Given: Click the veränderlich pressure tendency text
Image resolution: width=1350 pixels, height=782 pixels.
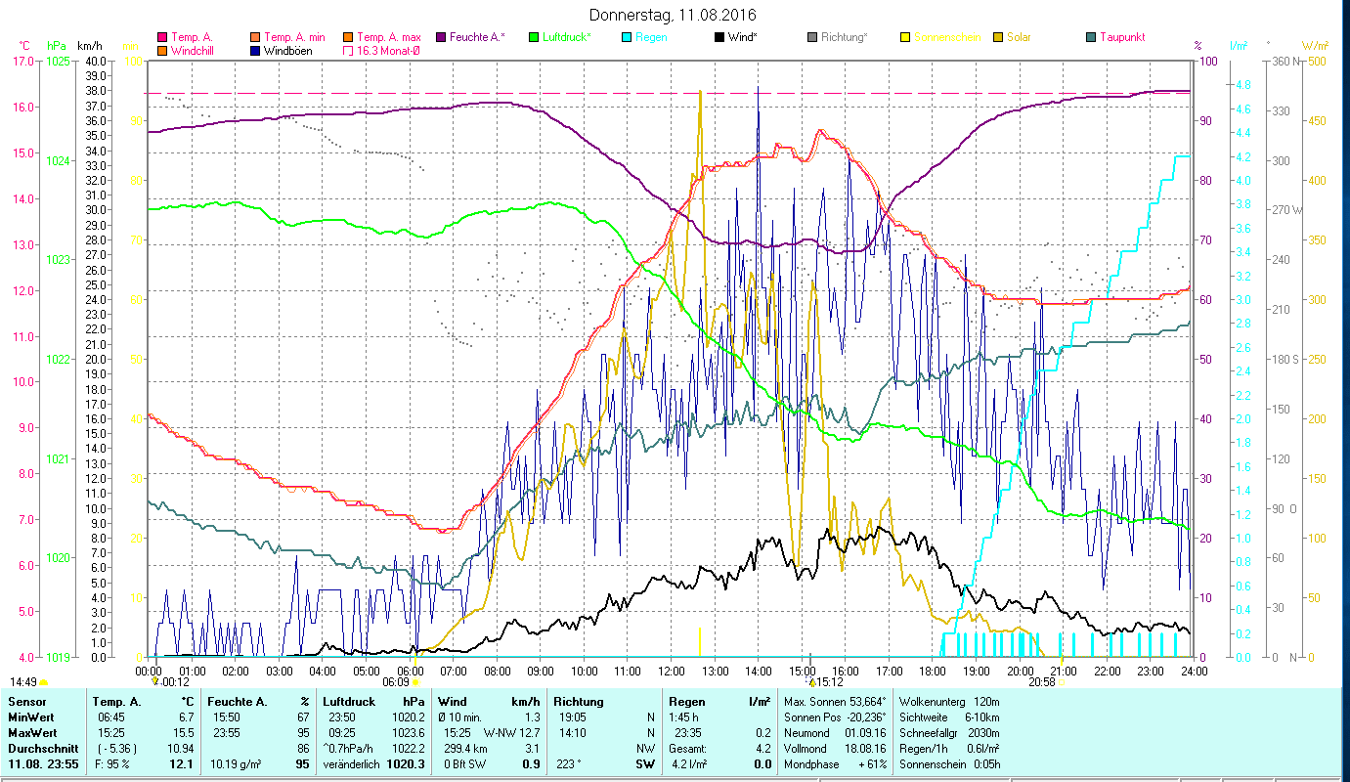Looking at the screenshot, I should 352,763.
